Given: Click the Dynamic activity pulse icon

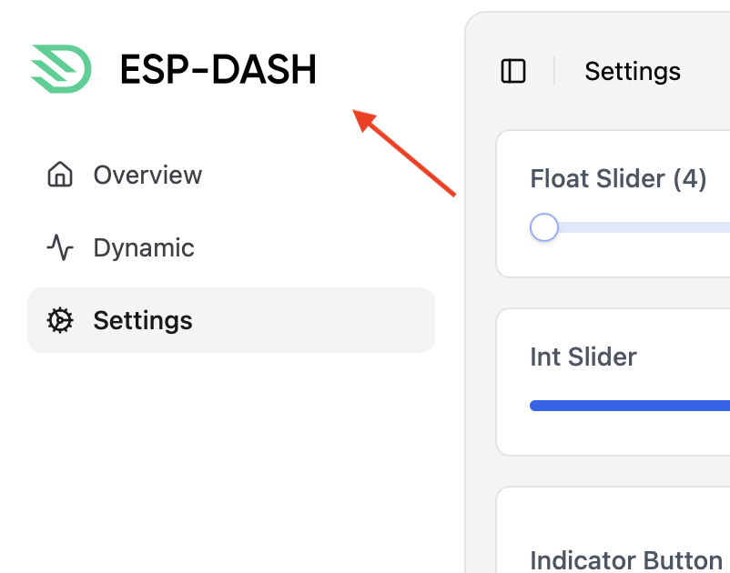Looking at the screenshot, I should pyautogui.click(x=60, y=247).
